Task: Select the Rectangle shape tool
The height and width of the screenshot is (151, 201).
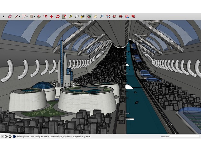Action: pyautogui.click(x=31, y=16)
